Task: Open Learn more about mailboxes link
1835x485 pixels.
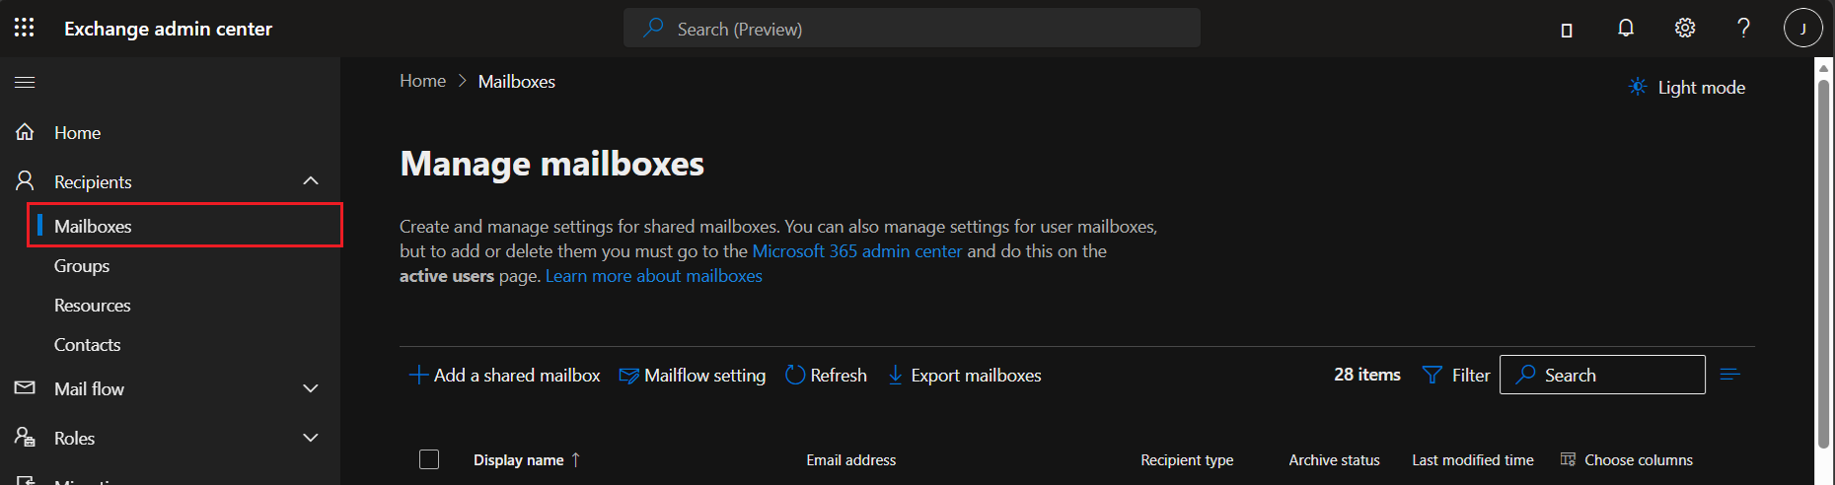Action: point(653,276)
